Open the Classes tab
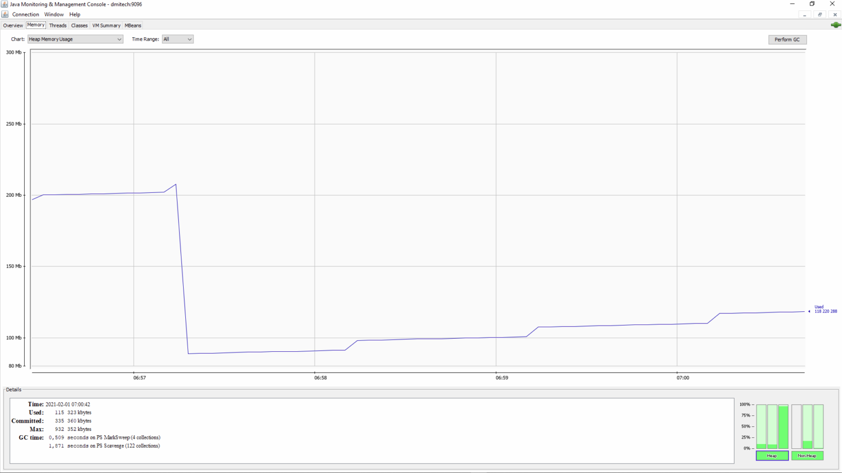Screen dimensions: 842x473 point(79,26)
